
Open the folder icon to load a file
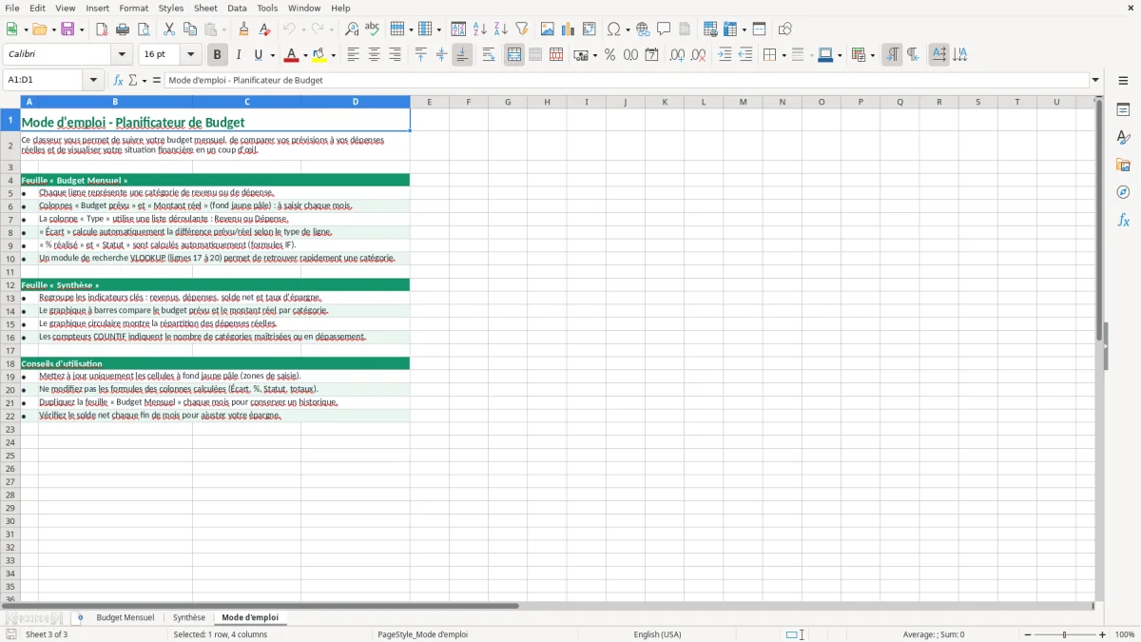[x=38, y=29]
